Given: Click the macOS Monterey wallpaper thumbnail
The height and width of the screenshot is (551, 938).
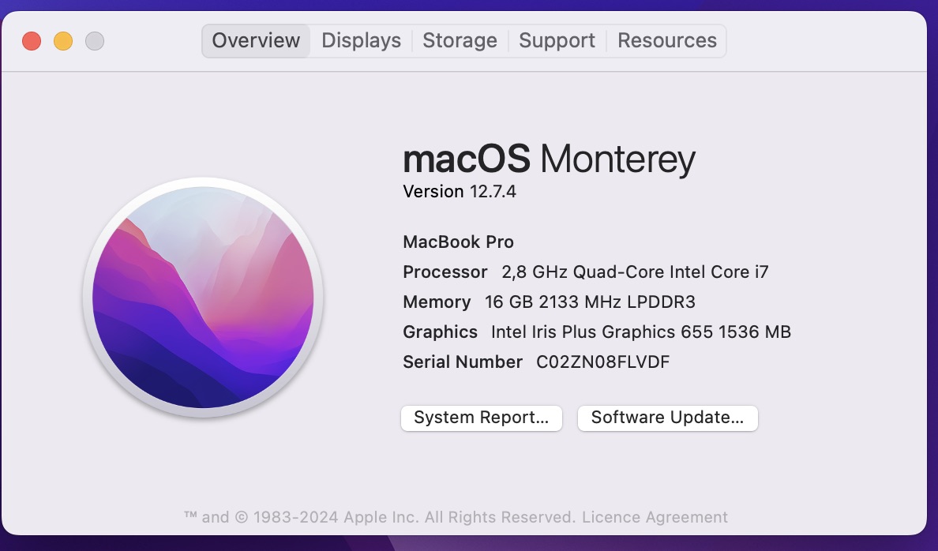Looking at the screenshot, I should click(203, 296).
